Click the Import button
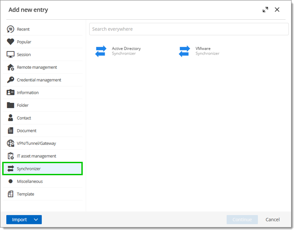Viewport: 296px width, 232px height. tap(19, 220)
